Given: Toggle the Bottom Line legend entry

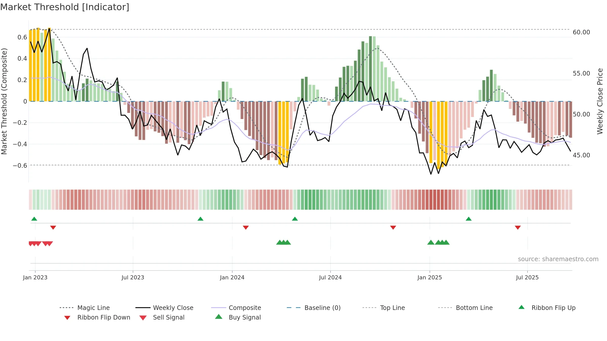Looking at the screenshot, I should 465,308.
